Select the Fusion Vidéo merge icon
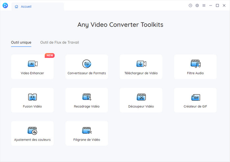The image size is (230, 162). pos(33,97)
